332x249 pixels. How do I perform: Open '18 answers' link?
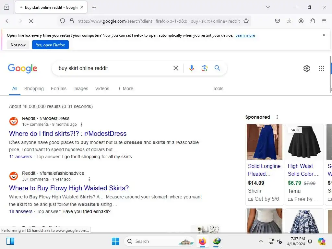(21, 211)
